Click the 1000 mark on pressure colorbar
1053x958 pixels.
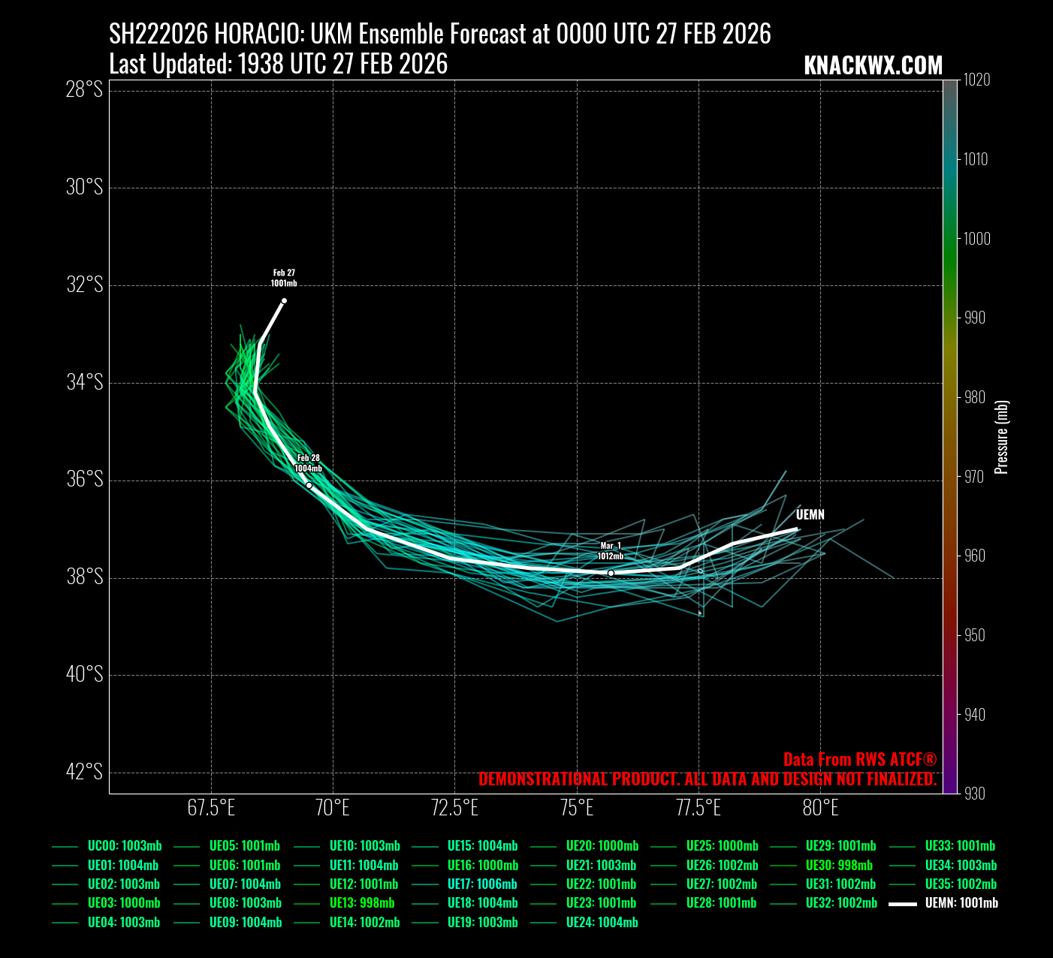tap(977, 239)
